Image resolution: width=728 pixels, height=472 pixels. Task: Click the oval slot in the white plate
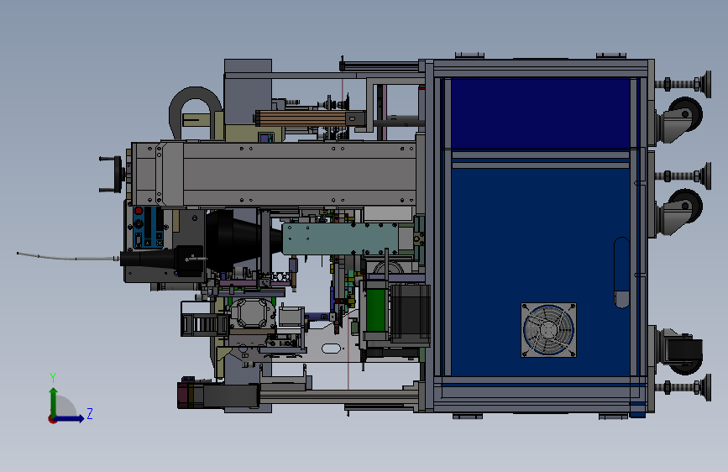[x=331, y=348]
